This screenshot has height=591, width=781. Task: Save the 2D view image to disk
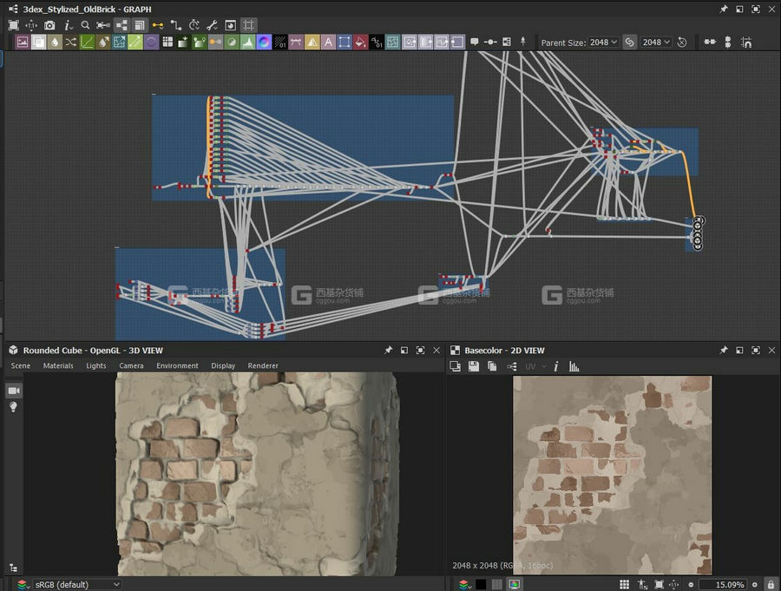(474, 367)
